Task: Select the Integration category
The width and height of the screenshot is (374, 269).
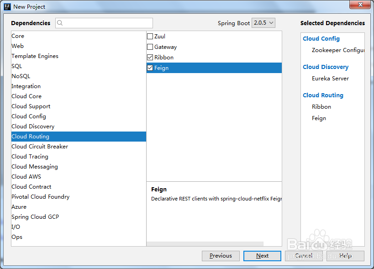Action: pos(79,86)
